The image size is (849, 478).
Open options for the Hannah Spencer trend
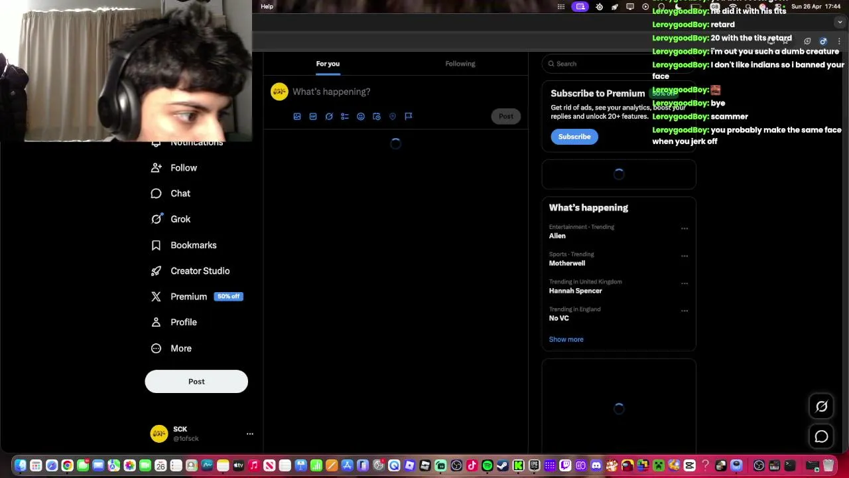[685, 283]
